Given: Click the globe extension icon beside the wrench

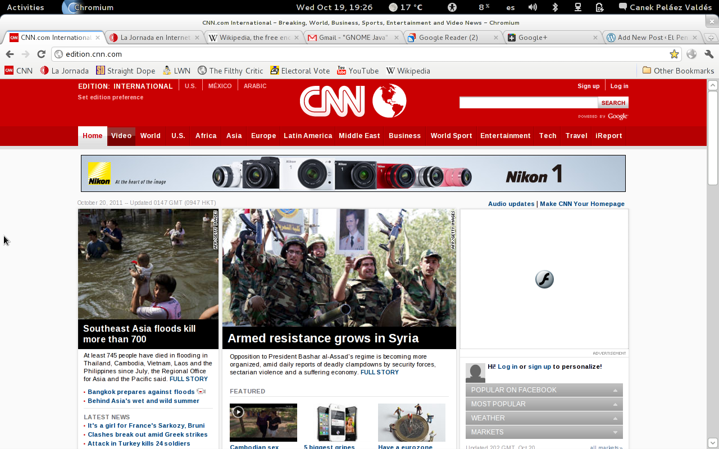Looking at the screenshot, I should point(691,54).
